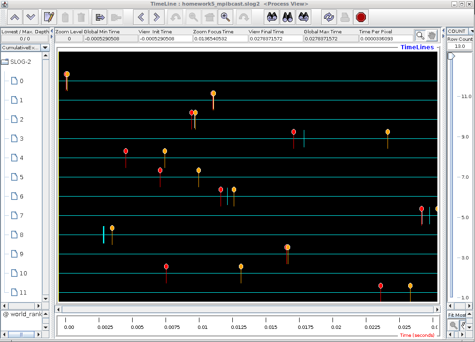Screen dimensions: 475x342
Task: Select timeline row 8 in tree
Action: [x=22, y=235]
